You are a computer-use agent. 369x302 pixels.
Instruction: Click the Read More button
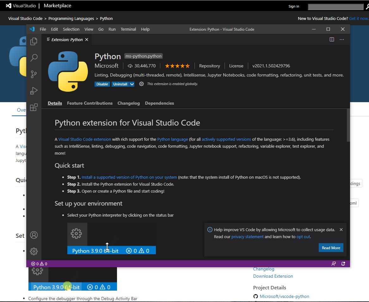(331, 248)
